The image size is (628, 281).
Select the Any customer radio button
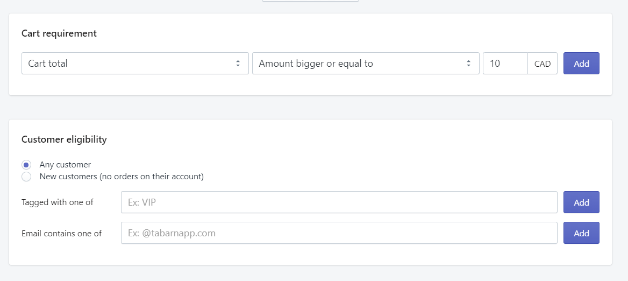[26, 165]
